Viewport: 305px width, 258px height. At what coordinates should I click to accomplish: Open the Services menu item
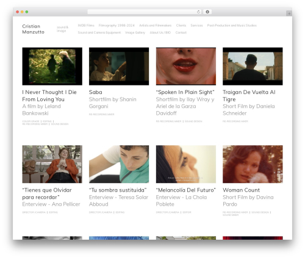click(x=196, y=26)
